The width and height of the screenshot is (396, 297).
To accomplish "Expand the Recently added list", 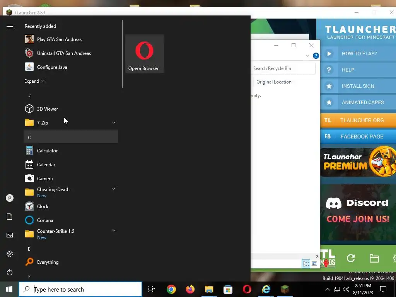I will 34,81.
